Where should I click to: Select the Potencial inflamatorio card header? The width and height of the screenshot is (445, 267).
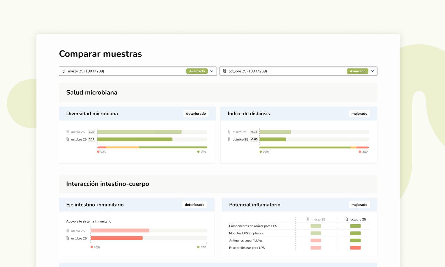(x=255, y=205)
